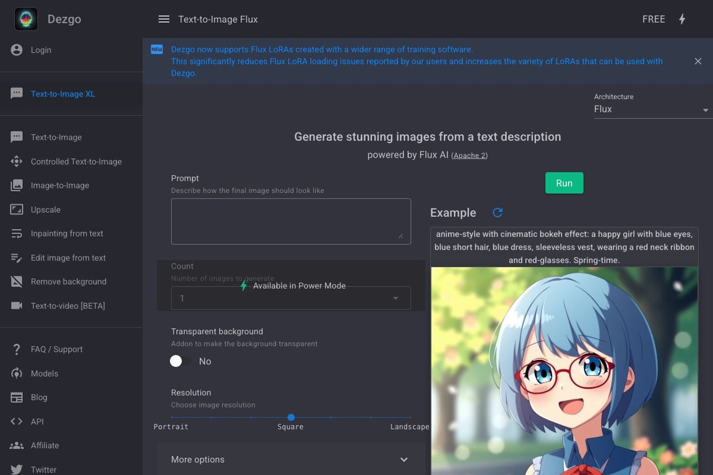Click the Affiliate people icon
This screenshot has width=713, height=475.
click(17, 445)
